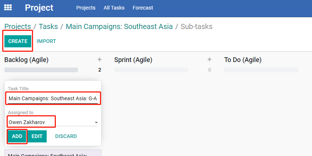Click ADD to save the new task

17,136
